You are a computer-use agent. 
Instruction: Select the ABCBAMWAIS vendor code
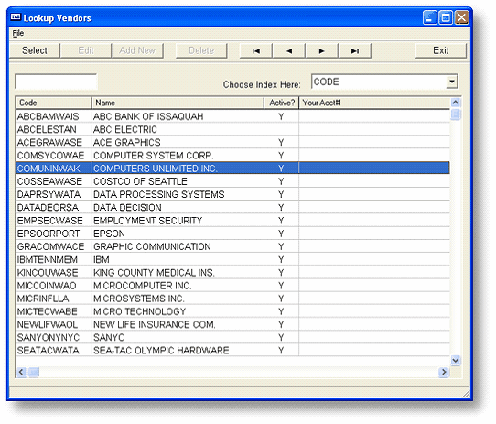[x=49, y=116]
